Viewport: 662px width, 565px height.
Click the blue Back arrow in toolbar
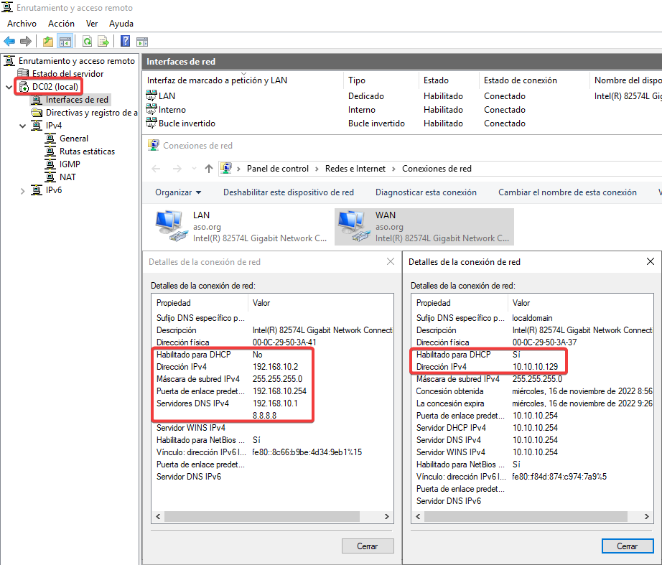[9, 41]
